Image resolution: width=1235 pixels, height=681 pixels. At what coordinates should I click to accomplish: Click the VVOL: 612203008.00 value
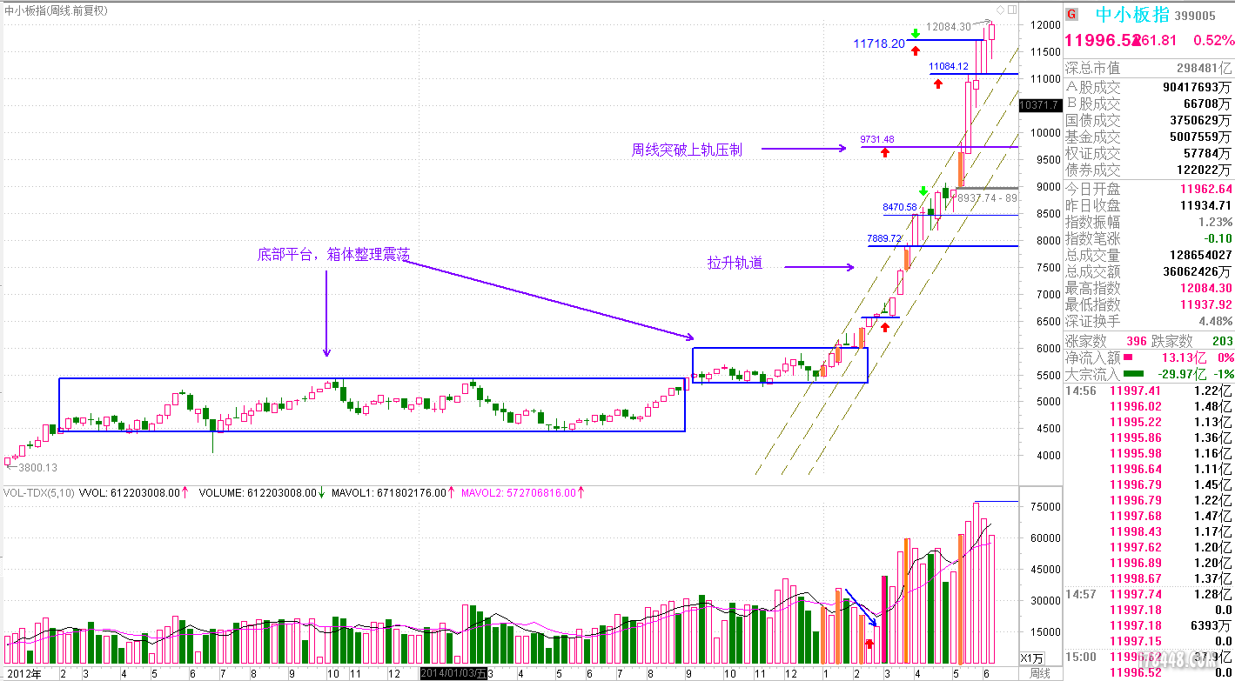pyautogui.click(x=129, y=492)
